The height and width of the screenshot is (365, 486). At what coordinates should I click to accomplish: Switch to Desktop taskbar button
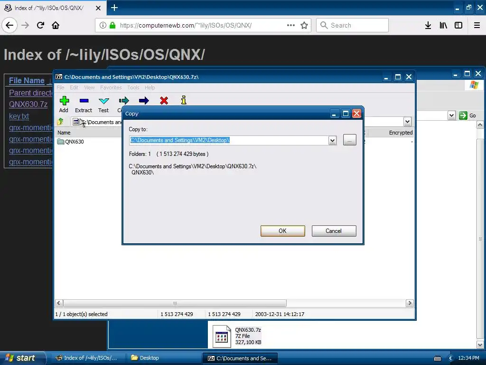click(x=164, y=358)
